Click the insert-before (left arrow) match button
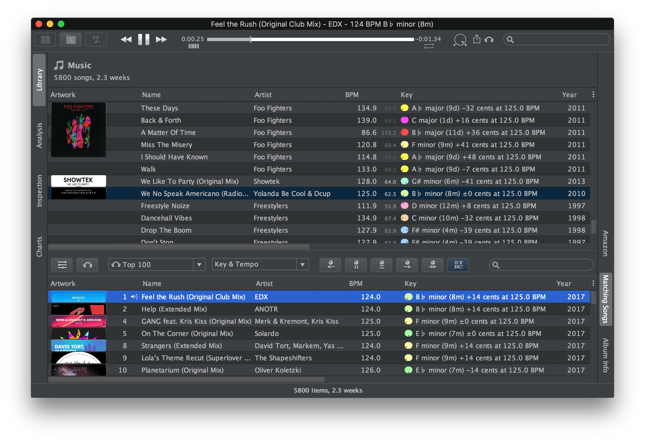Viewport: 645px width, 442px height. click(331, 265)
